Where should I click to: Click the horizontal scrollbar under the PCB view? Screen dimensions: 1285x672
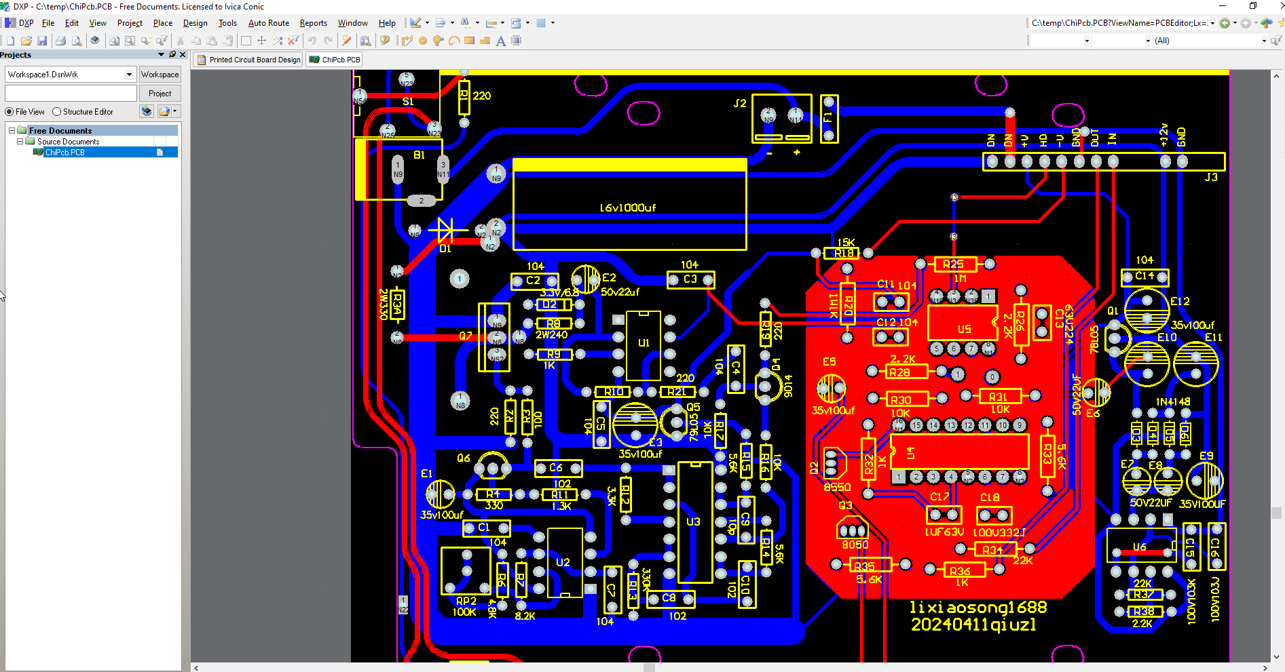(730, 668)
